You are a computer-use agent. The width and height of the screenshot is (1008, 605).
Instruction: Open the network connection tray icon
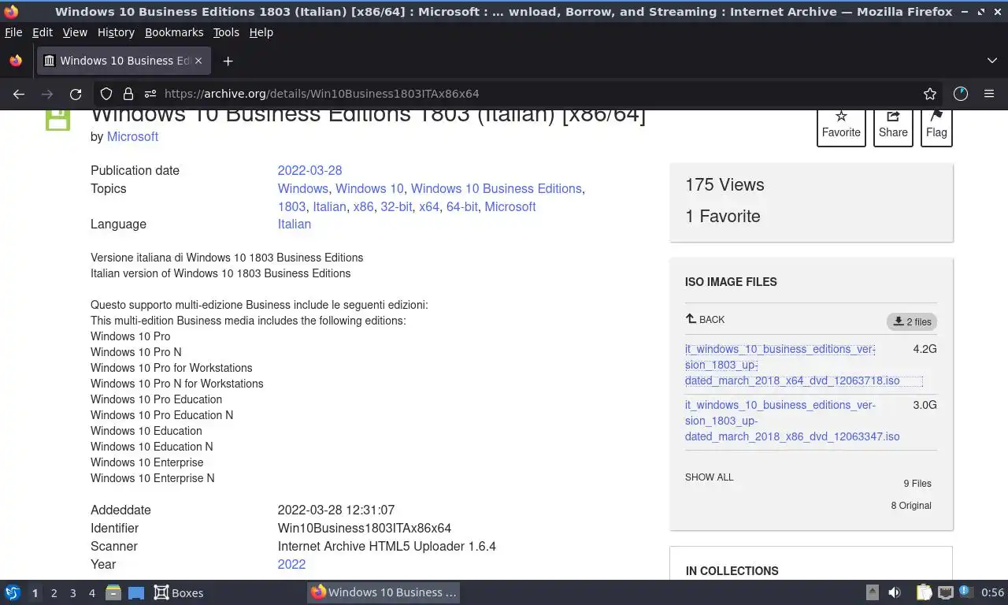pos(946,592)
